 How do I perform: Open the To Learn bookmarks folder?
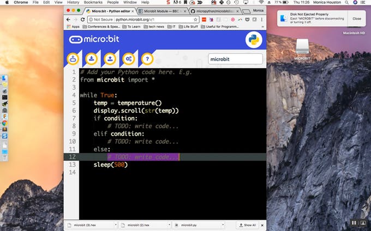[x=131, y=27]
